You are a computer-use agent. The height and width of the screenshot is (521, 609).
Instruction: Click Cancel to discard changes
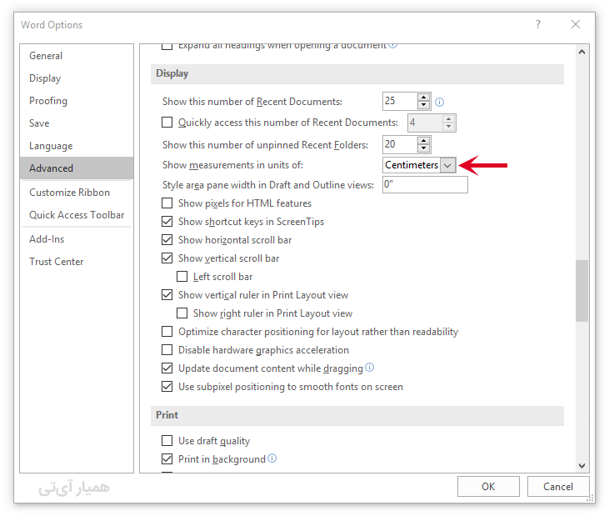point(558,487)
